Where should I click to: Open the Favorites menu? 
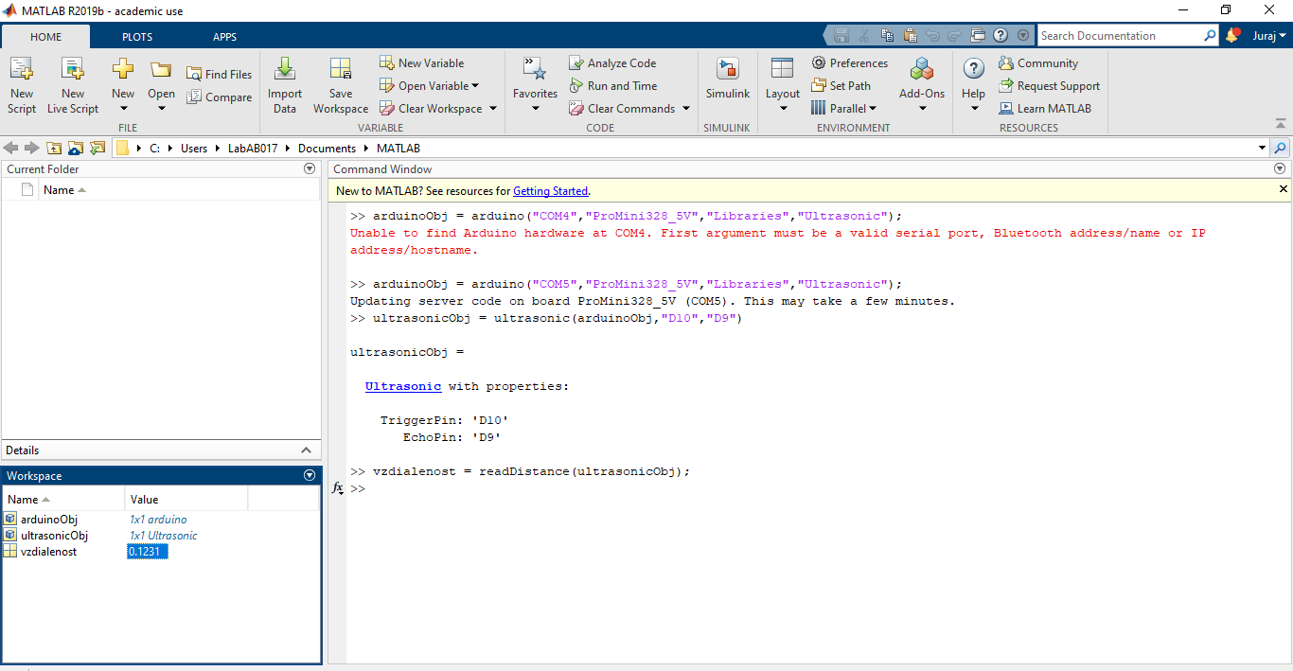click(x=535, y=85)
